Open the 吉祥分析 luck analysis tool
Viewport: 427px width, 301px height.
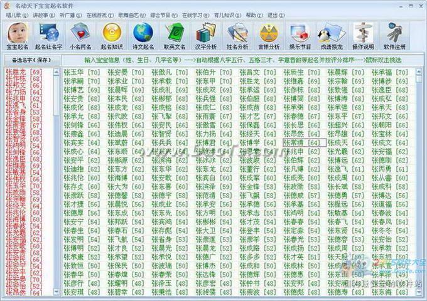coord(269,36)
